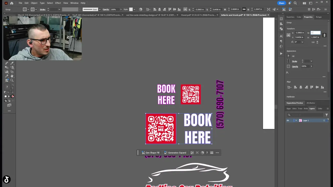The image size is (333, 187).
Task: Expand the Opacity slider arrow in Appearance
Action: point(311,66)
